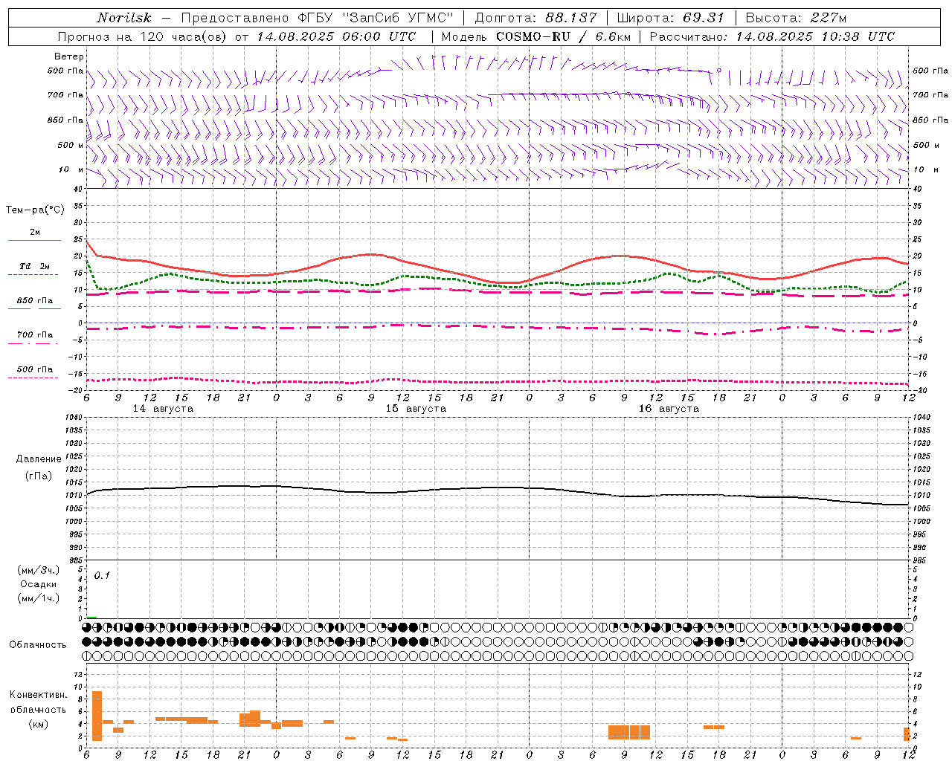The image size is (952, 761).
Task: Click the 850 гПа temperature legend line sample
Action: pyautogui.click(x=34, y=308)
